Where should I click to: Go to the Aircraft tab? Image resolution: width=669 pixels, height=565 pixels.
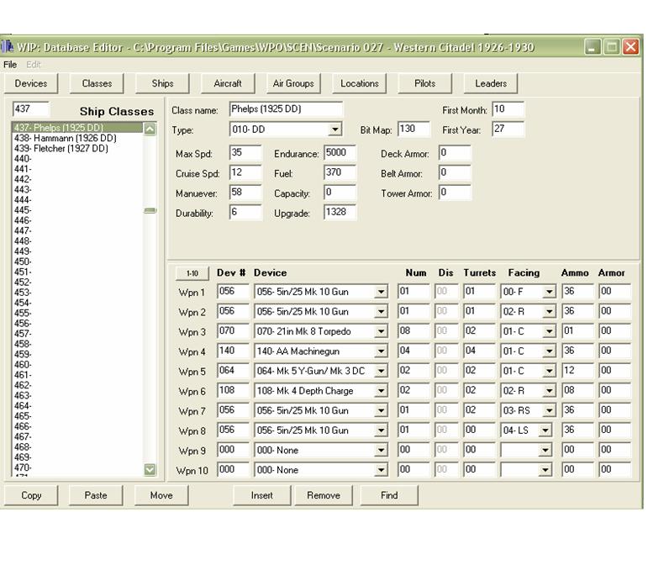(x=228, y=83)
